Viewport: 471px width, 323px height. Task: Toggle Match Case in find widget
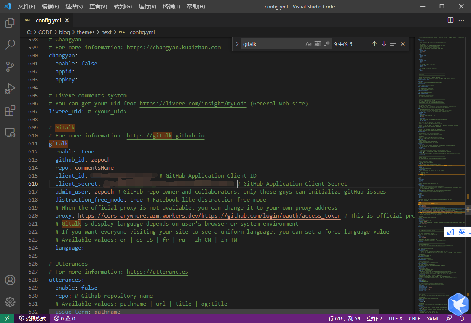coord(308,44)
